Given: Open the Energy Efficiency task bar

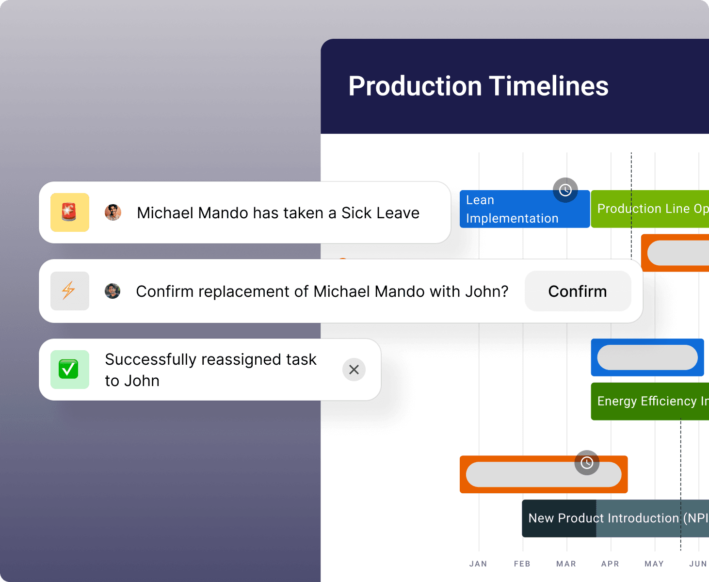Looking at the screenshot, I should pyautogui.click(x=650, y=401).
